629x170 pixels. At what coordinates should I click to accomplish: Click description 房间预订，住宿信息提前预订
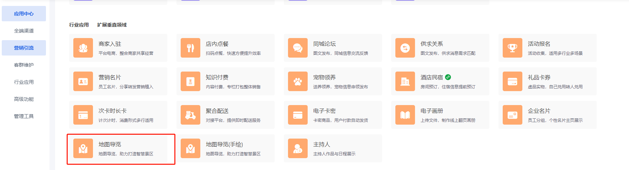[x=448, y=87]
